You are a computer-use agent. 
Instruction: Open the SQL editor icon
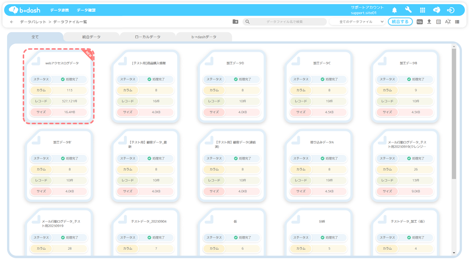pos(420,22)
